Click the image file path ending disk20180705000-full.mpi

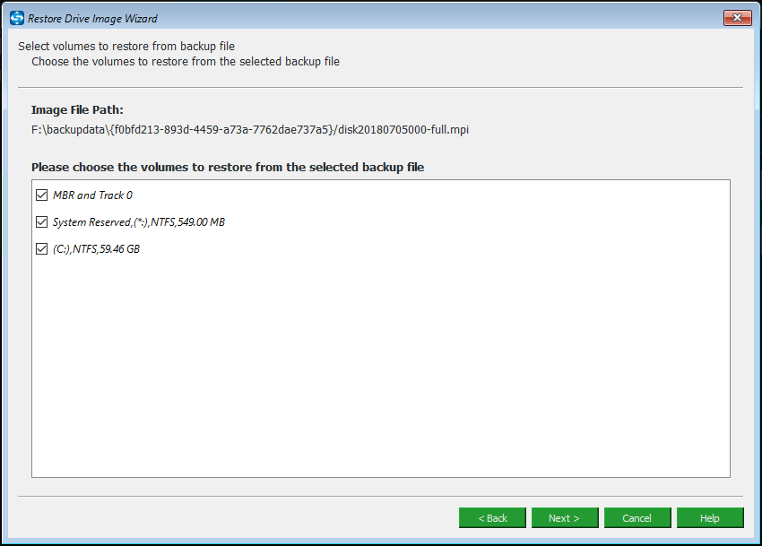coord(250,130)
